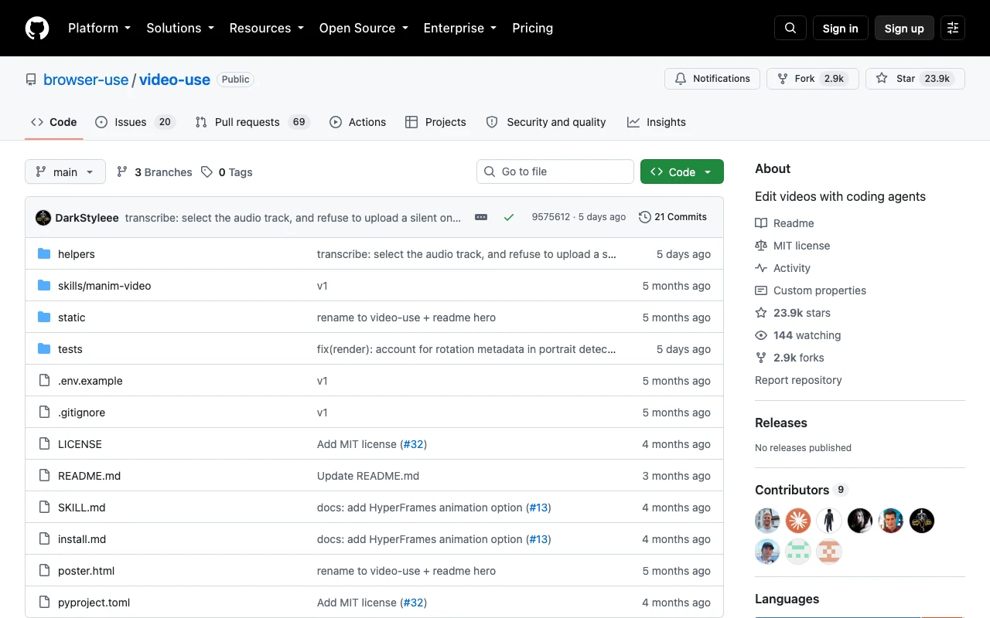Screen dimensions: 990x618
Task: Click the pulse icon next to Activity
Action: pyautogui.click(x=761, y=268)
